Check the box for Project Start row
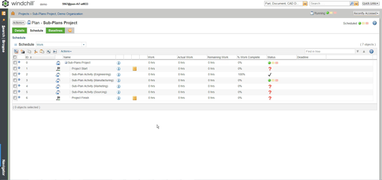 tap(15, 69)
